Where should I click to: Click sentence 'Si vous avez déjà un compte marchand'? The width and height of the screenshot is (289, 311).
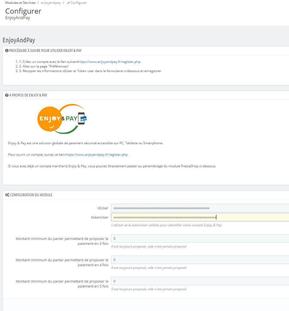click(112, 166)
